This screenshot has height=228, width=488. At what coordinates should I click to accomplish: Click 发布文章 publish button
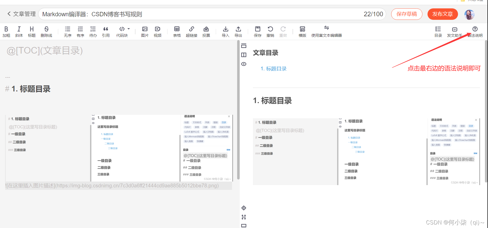pyautogui.click(x=443, y=14)
